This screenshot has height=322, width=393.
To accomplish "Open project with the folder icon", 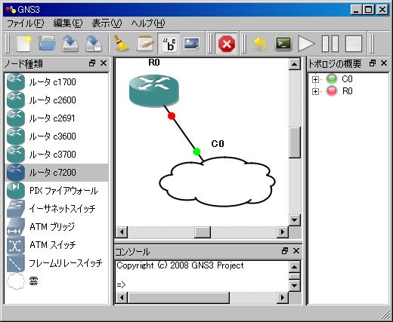I will pyautogui.click(x=47, y=44).
